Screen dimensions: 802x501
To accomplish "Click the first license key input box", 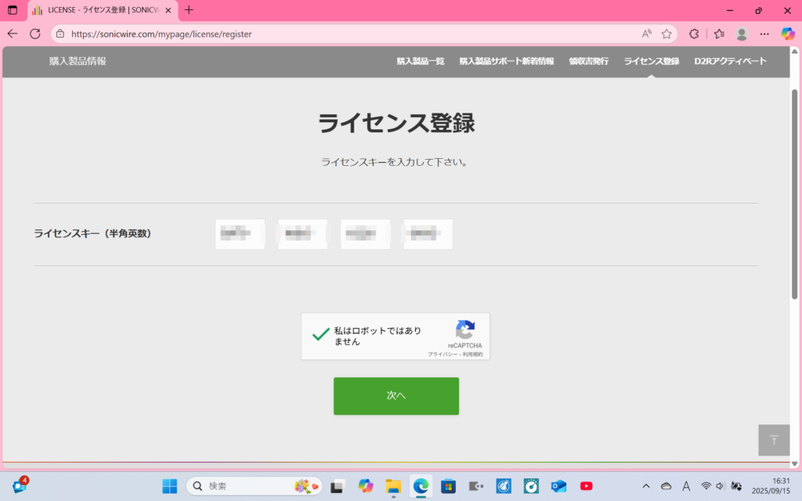I will pyautogui.click(x=240, y=234).
